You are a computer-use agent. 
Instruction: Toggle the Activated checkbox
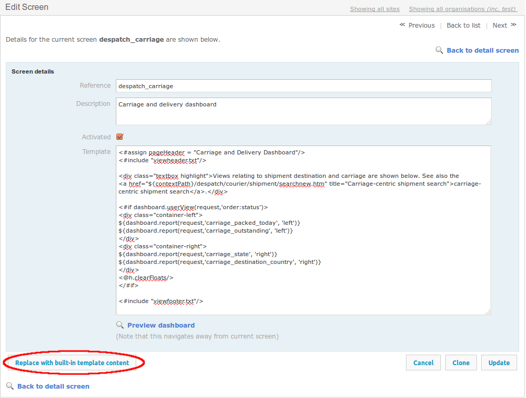[120, 137]
